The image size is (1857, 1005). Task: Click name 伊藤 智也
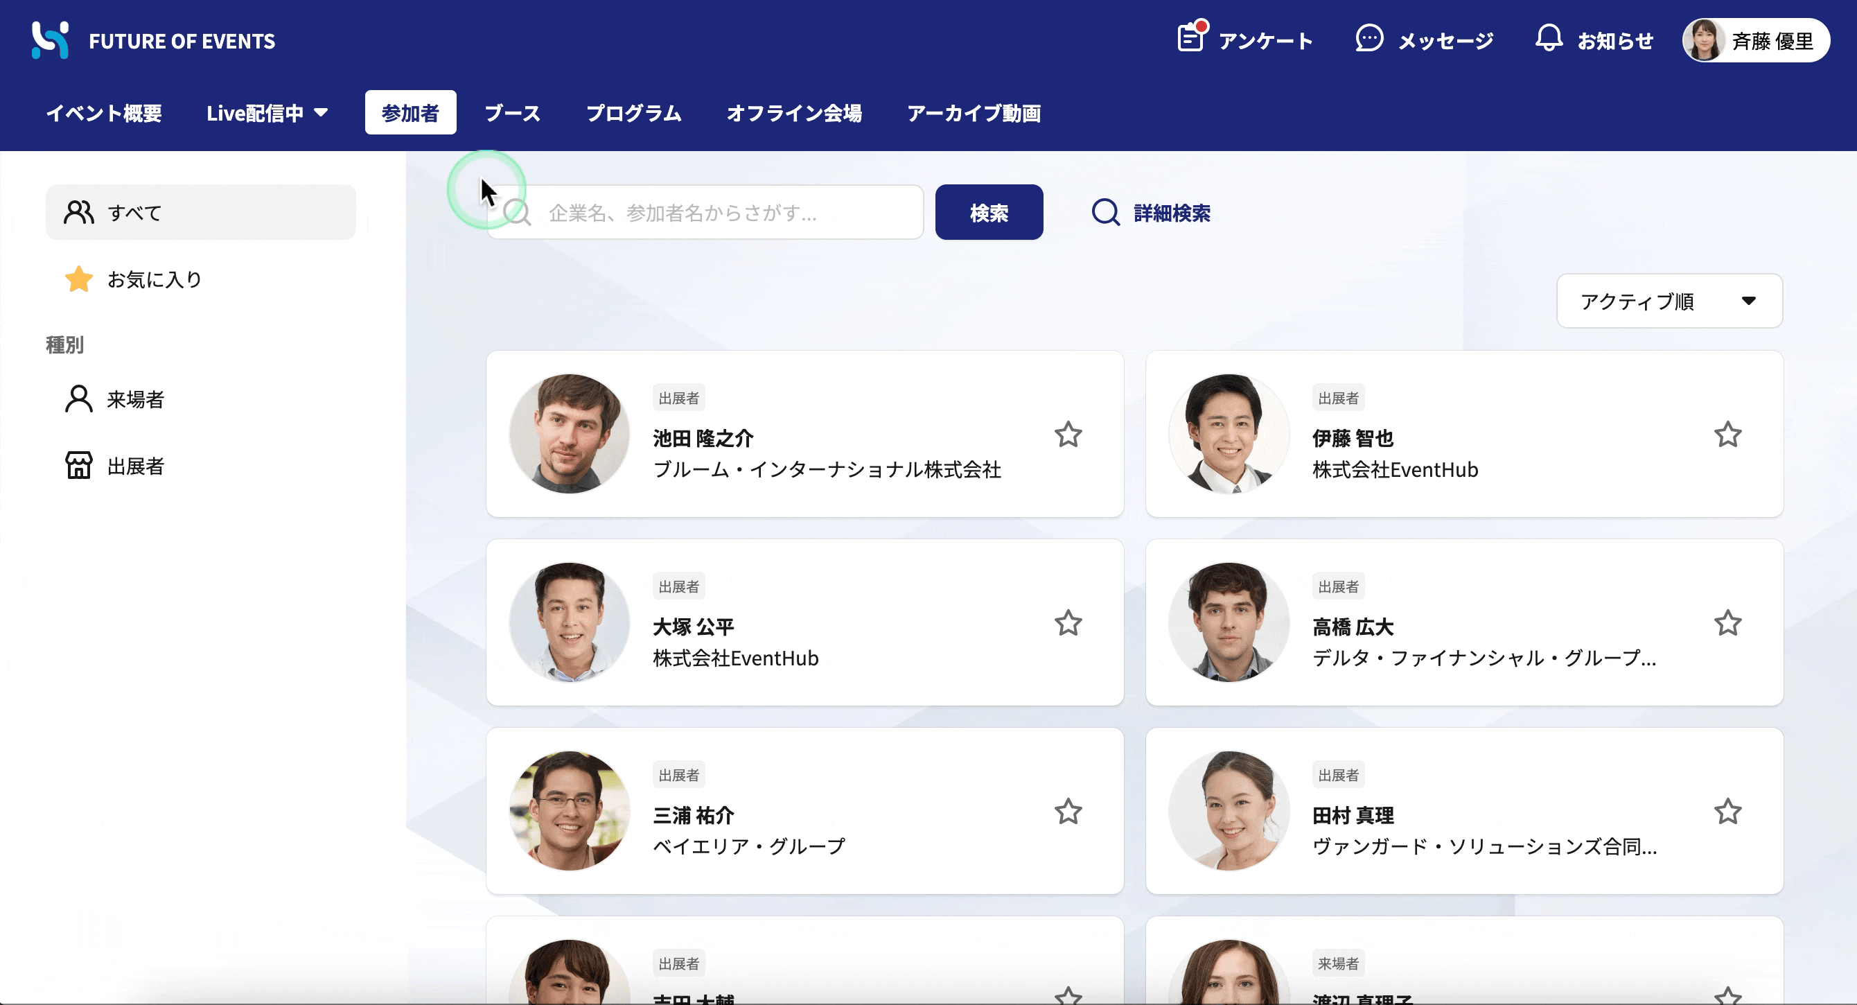pyautogui.click(x=1353, y=437)
